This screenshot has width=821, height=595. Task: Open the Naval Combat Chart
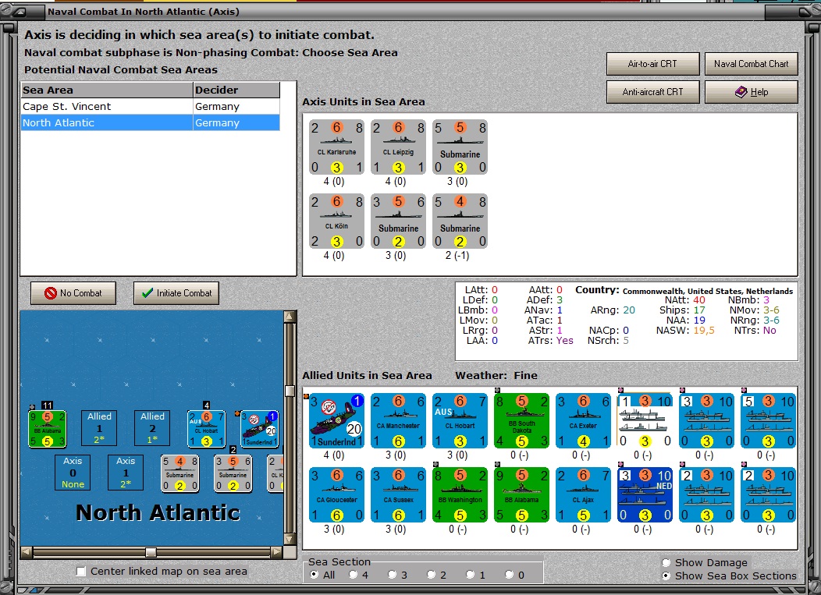(x=752, y=64)
